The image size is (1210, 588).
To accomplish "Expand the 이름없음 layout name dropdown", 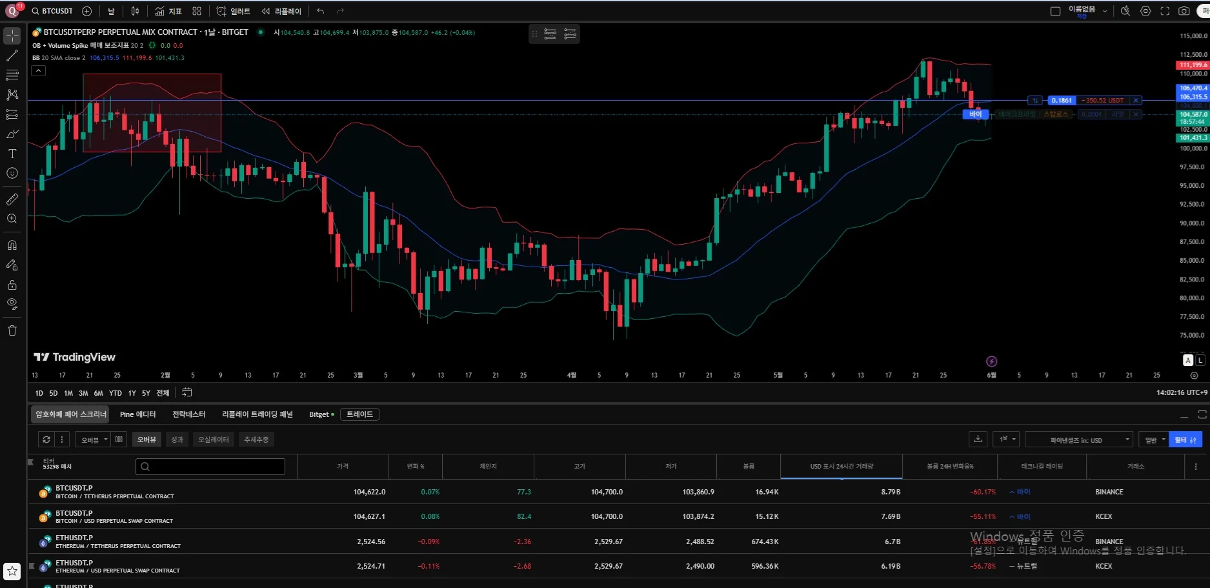I will tap(1105, 11).
